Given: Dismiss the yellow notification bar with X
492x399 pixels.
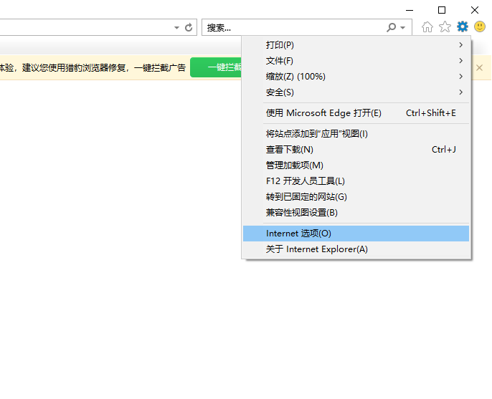Looking at the screenshot, I should click(x=479, y=68).
